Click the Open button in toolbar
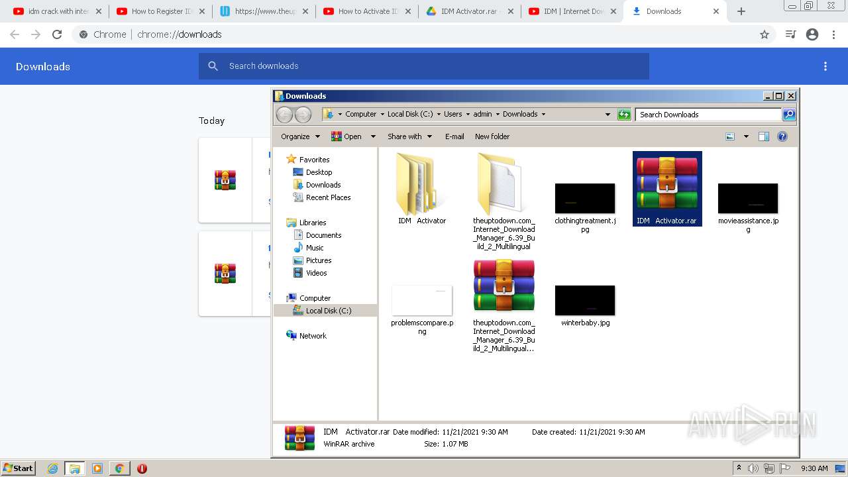This screenshot has height=477, width=848. (346, 136)
